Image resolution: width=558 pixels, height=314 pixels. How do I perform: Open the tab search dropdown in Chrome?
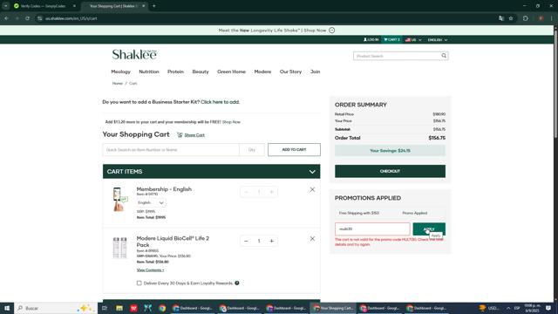pos(6,6)
